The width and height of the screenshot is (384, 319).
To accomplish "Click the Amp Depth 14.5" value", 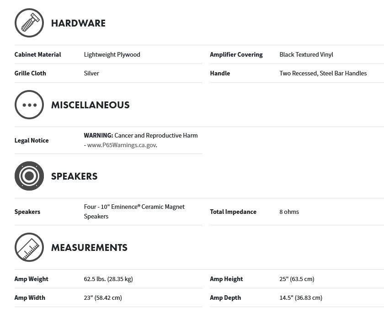I will click(x=301, y=298).
